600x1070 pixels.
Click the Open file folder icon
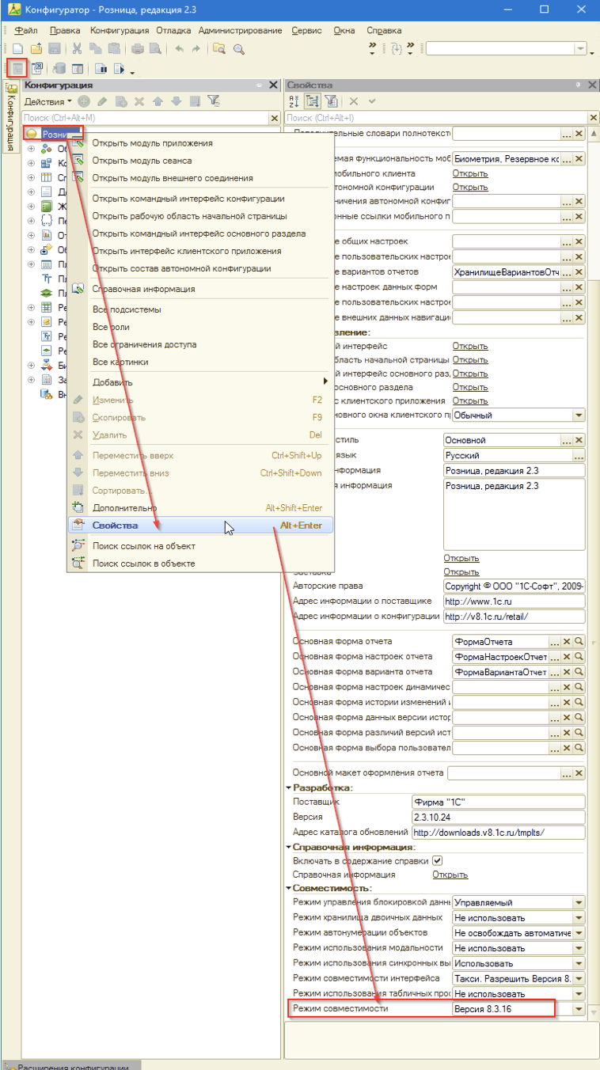(x=36, y=49)
